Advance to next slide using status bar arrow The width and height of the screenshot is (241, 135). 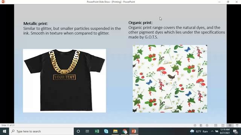[207, 125]
